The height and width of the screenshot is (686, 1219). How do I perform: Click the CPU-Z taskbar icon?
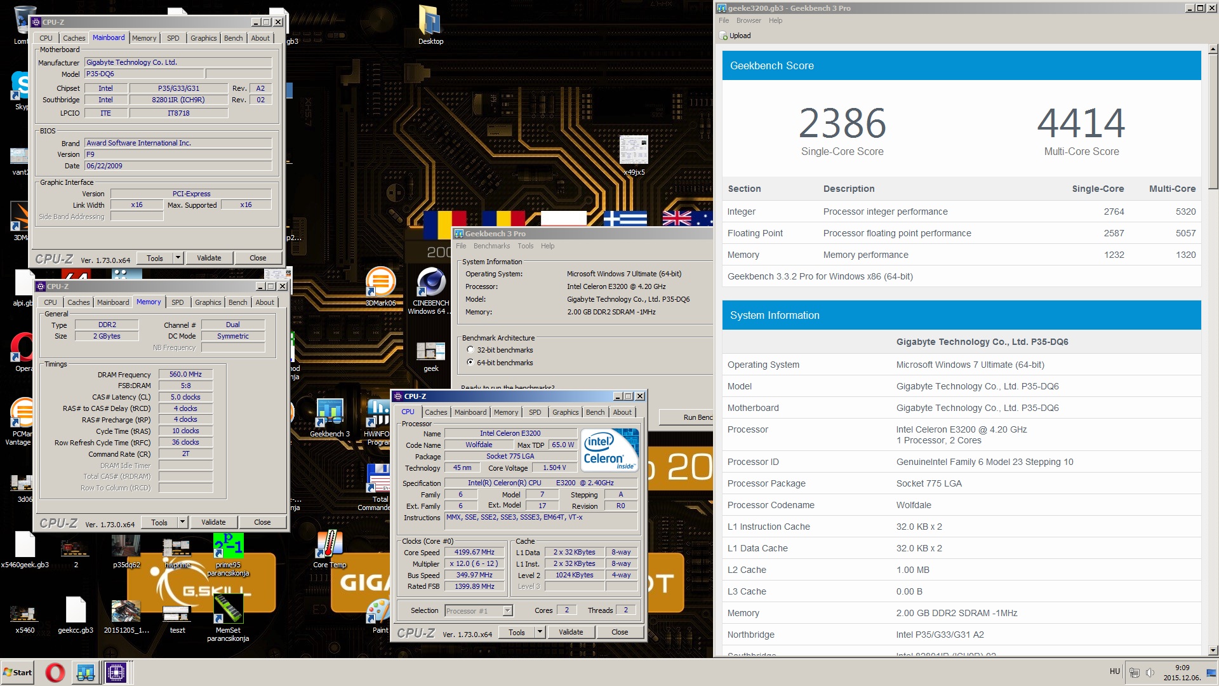pos(116,673)
